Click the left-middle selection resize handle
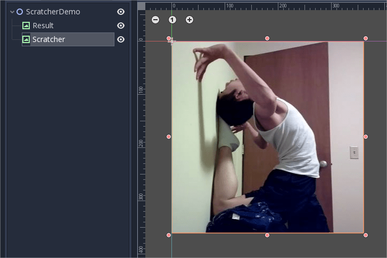The width and height of the screenshot is (387, 258). [x=169, y=137]
